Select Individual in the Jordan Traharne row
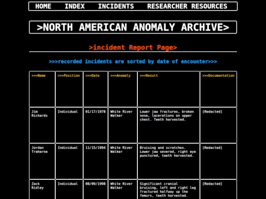Viewport: 266px width, 199px height. 67,148
